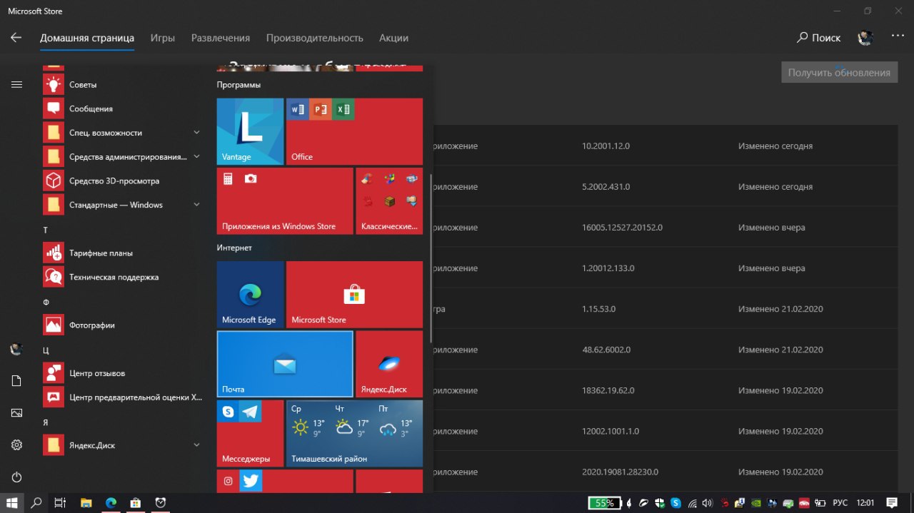Select the row with version 1.15.53.0
This screenshot has width=914, height=513.
665,309
